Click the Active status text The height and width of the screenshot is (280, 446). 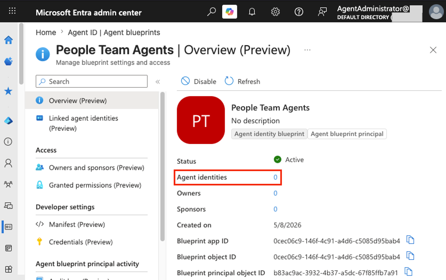[x=295, y=160]
